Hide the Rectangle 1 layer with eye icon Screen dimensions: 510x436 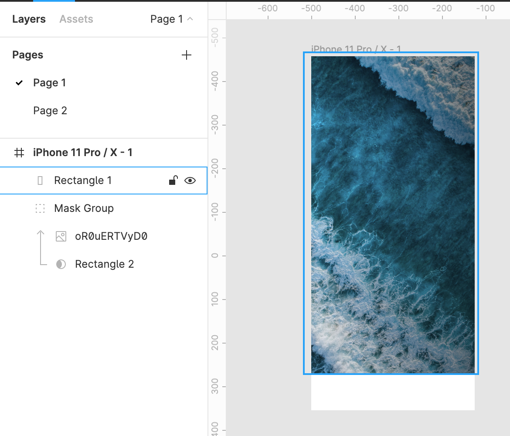(x=190, y=181)
